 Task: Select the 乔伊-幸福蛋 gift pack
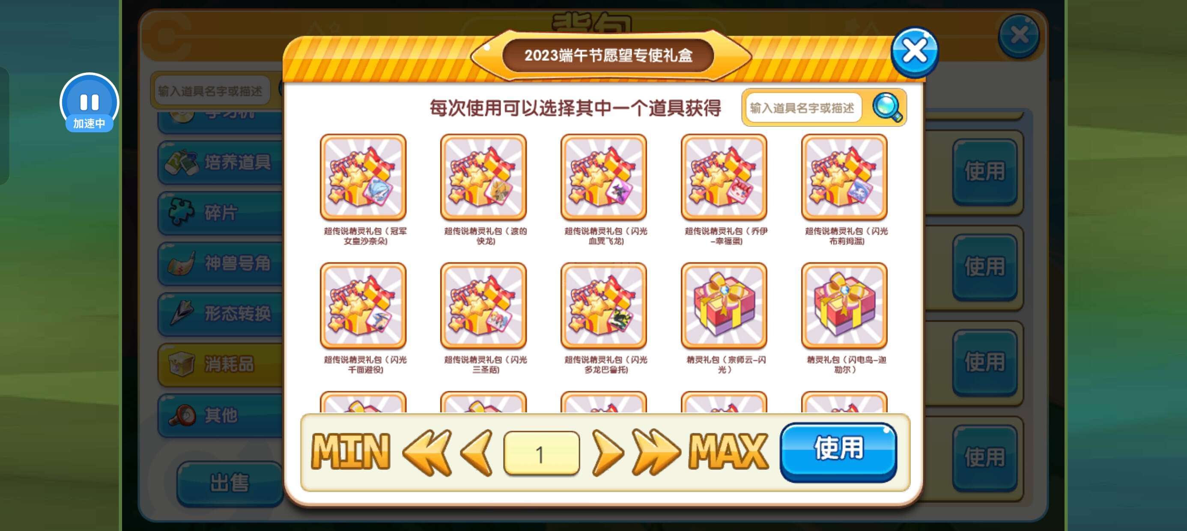[x=724, y=177]
